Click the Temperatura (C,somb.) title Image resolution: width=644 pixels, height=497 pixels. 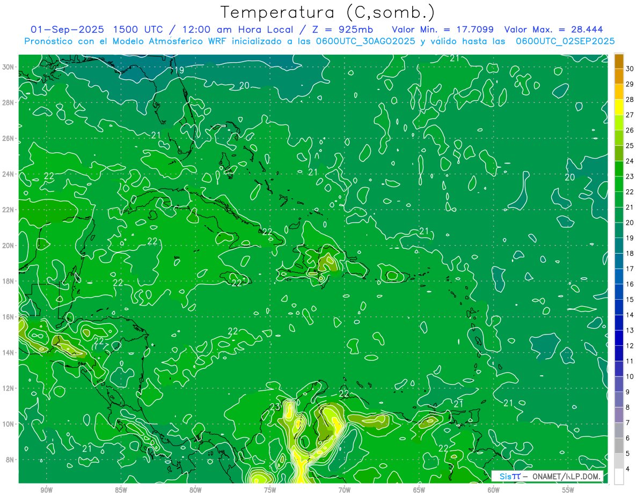(x=328, y=13)
